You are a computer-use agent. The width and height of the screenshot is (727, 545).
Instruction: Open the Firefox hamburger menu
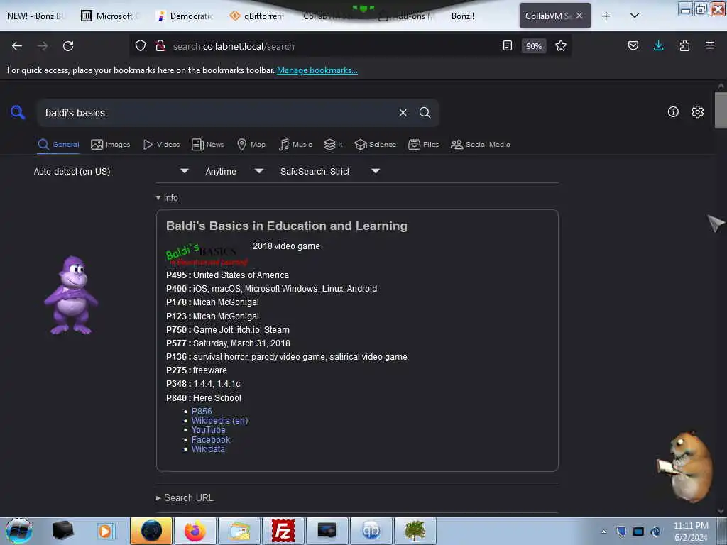[x=710, y=46]
